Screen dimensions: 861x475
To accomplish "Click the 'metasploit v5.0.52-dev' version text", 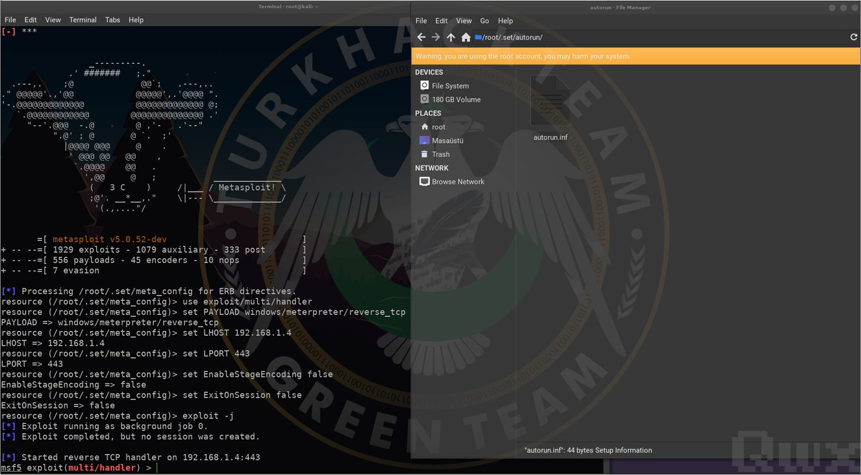I will point(110,239).
